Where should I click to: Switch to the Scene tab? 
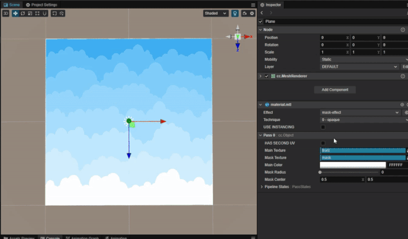point(12,5)
